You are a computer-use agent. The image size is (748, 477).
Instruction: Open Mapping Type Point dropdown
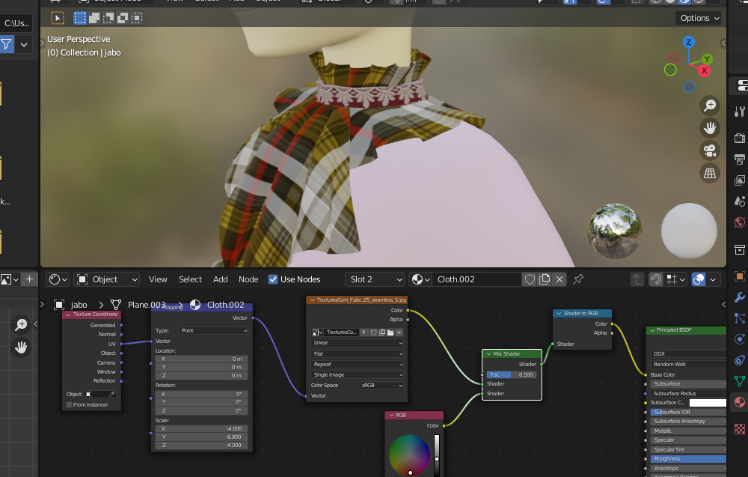[214, 330]
